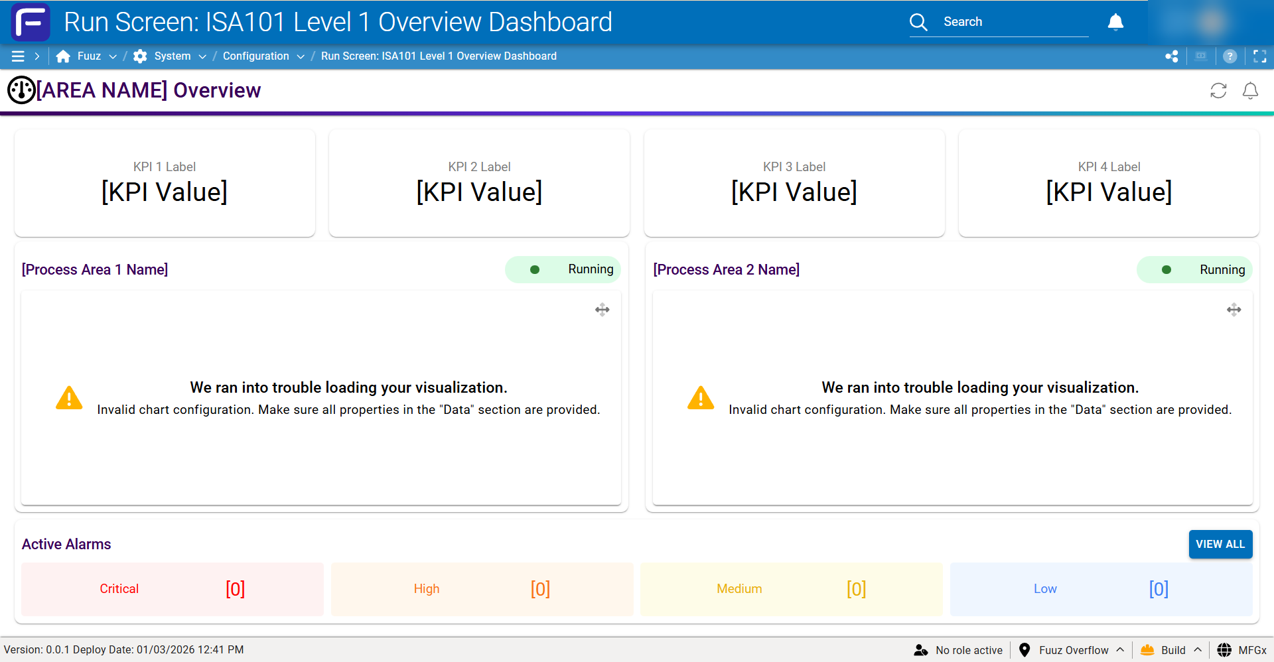Open dashboard notifications via the bell icon
The width and height of the screenshot is (1274, 662).
pyautogui.click(x=1250, y=90)
